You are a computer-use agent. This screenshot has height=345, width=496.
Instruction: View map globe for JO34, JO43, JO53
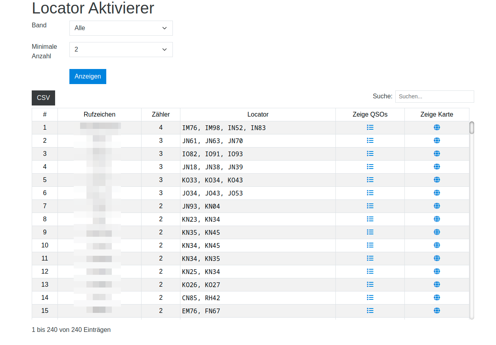tap(437, 193)
